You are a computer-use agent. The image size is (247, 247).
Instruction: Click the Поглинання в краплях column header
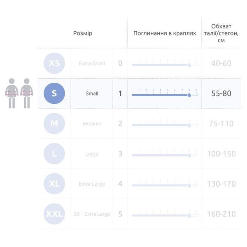(165, 33)
